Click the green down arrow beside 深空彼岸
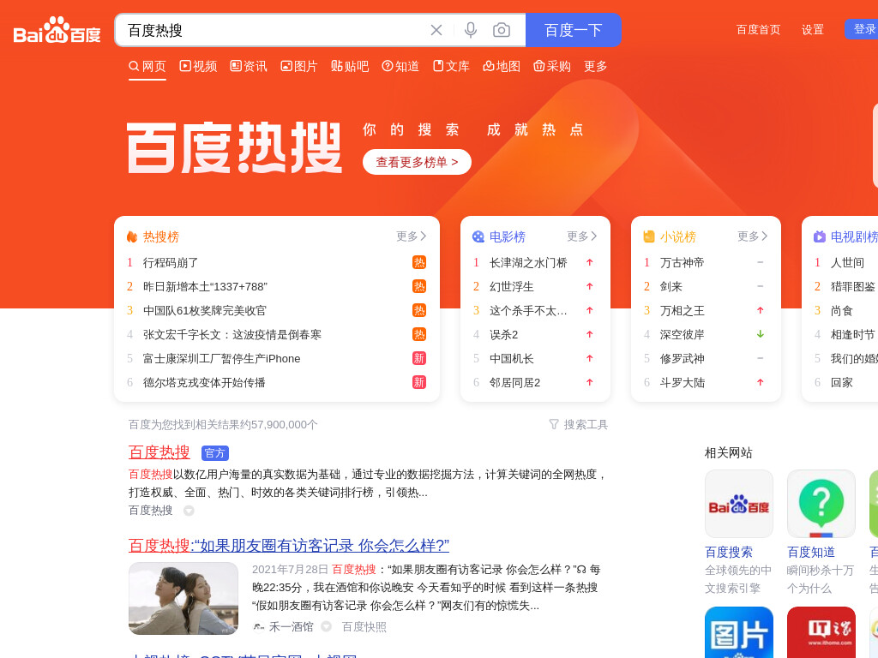This screenshot has width=878, height=658. (x=761, y=335)
